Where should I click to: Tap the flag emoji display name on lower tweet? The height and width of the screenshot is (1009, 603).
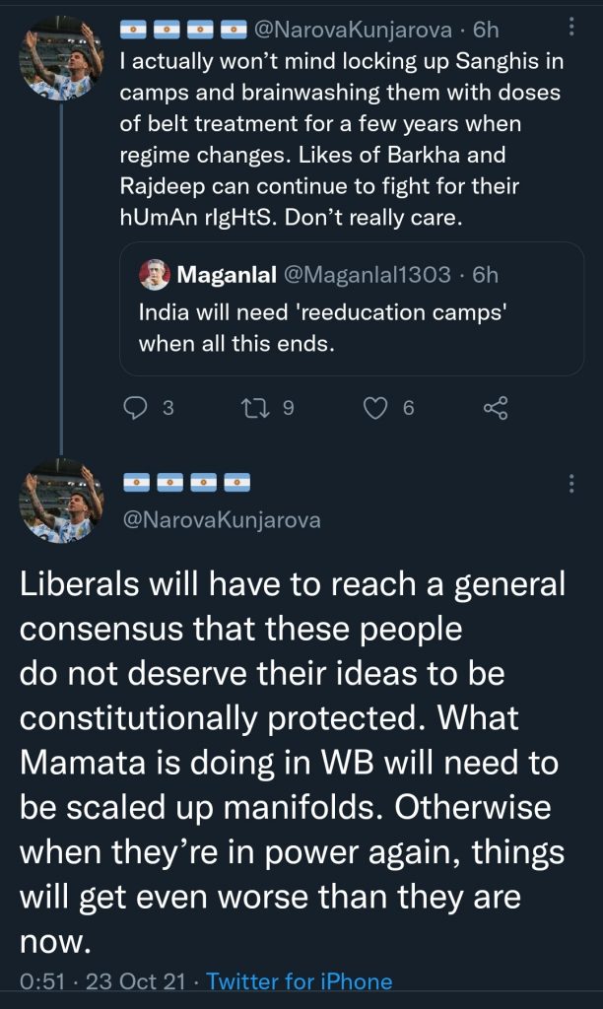[186, 482]
